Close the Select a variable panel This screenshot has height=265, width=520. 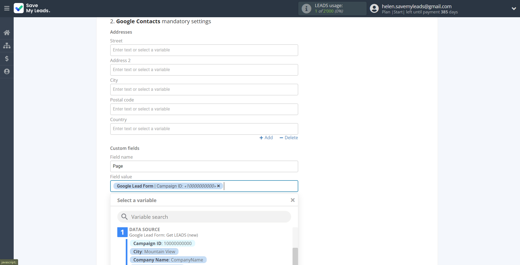pos(293,200)
